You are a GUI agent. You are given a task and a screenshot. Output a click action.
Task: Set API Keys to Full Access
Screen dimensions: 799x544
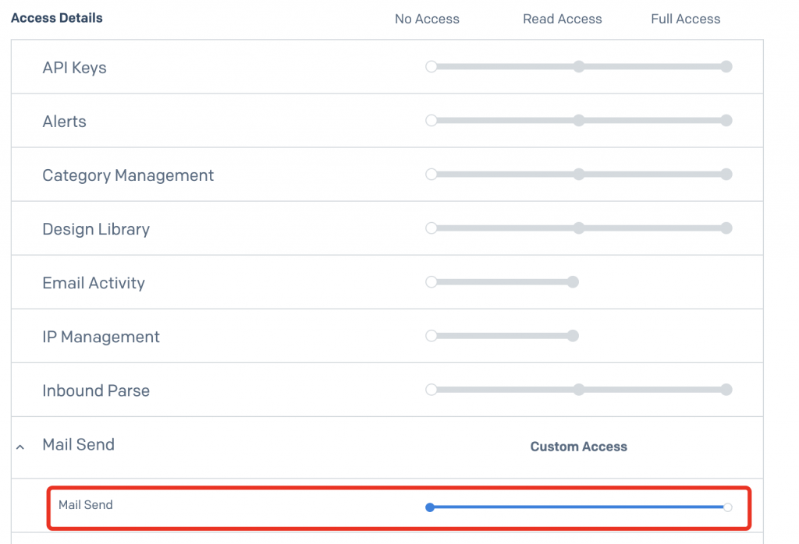(726, 67)
